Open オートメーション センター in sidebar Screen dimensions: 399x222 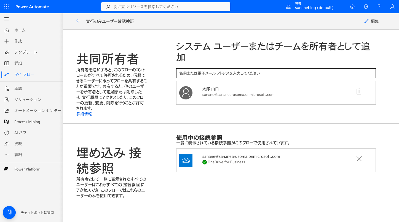38,110
